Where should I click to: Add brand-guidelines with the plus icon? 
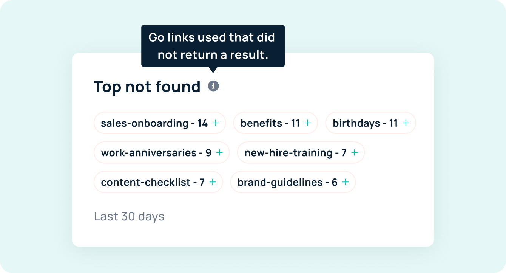point(346,182)
